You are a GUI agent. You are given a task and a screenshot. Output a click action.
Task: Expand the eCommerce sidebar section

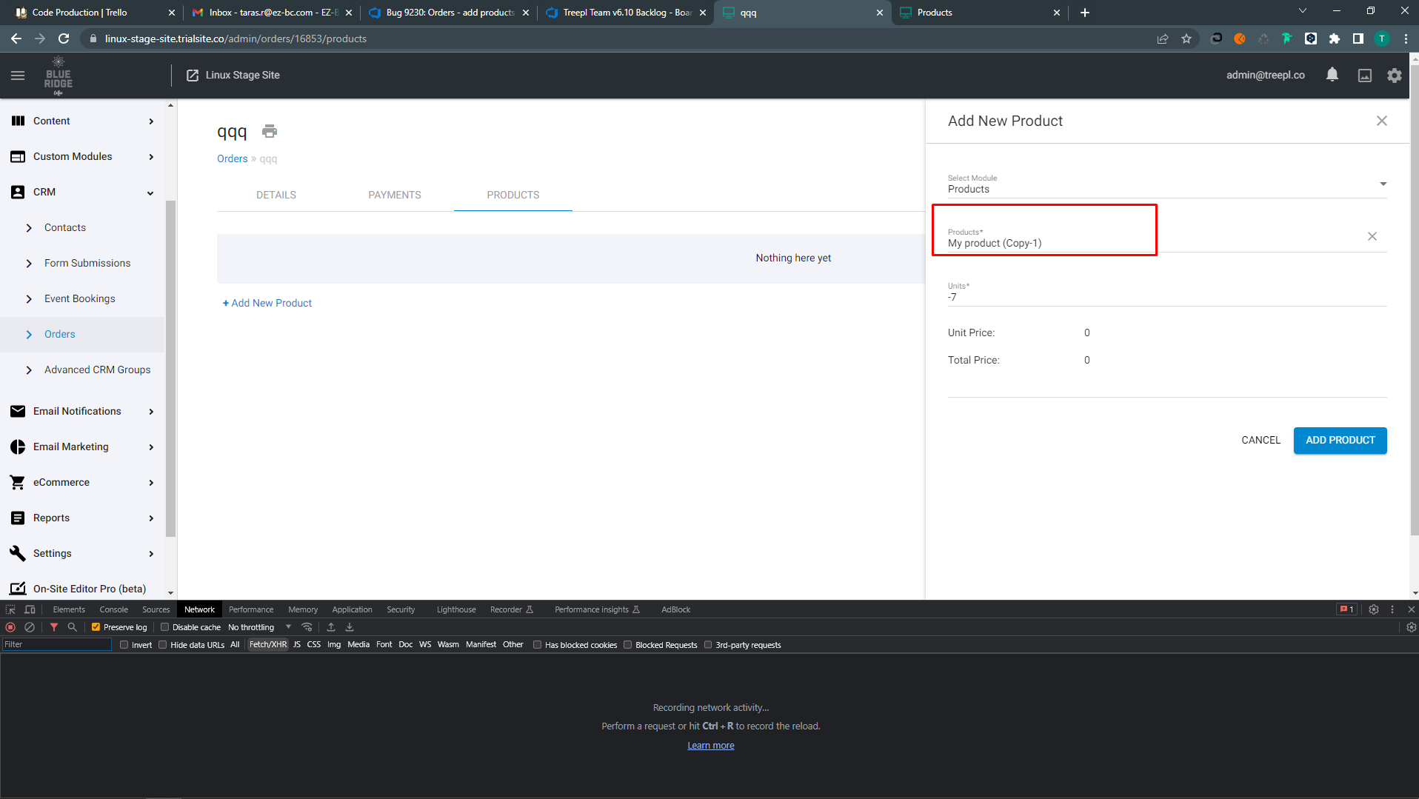82,482
